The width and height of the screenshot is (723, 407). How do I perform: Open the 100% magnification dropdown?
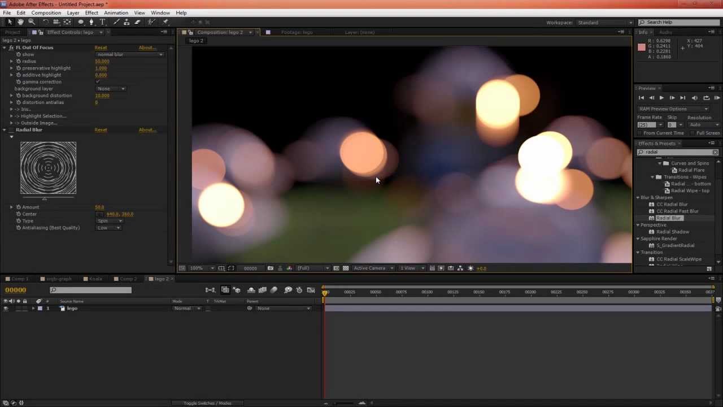(201, 268)
